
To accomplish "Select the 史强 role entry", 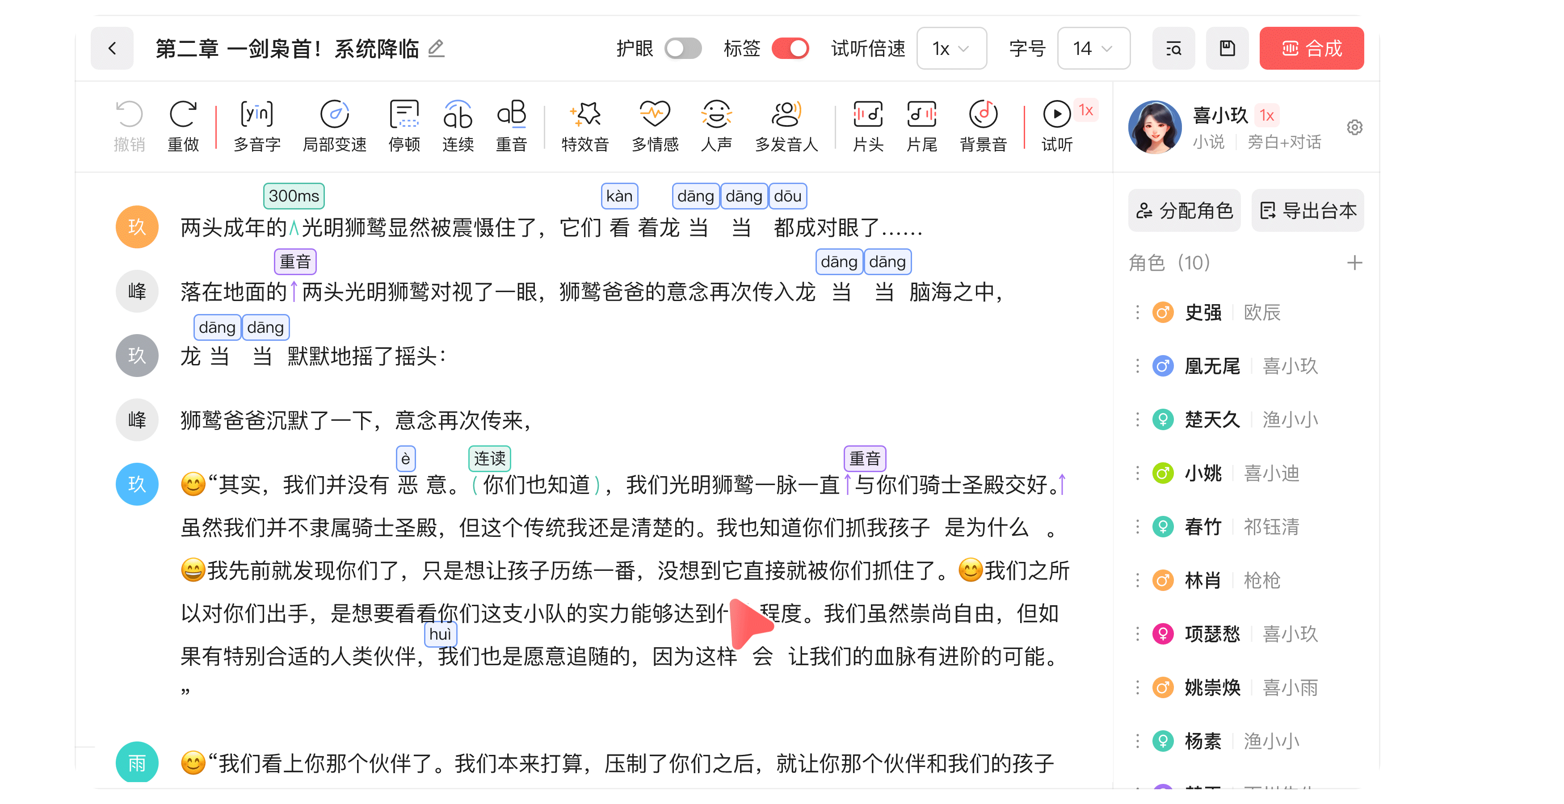I will (x=1203, y=313).
